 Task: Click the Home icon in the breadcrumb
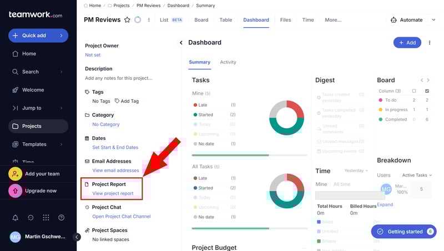[86, 5]
